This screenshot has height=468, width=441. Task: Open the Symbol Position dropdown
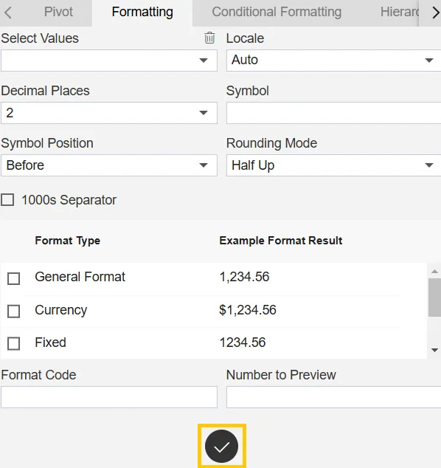109,165
